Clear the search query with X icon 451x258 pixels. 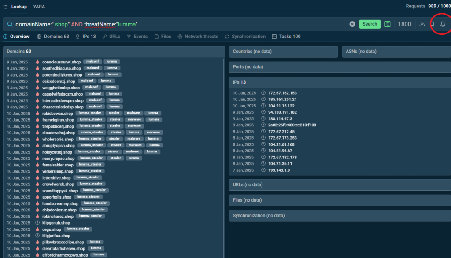coord(352,24)
